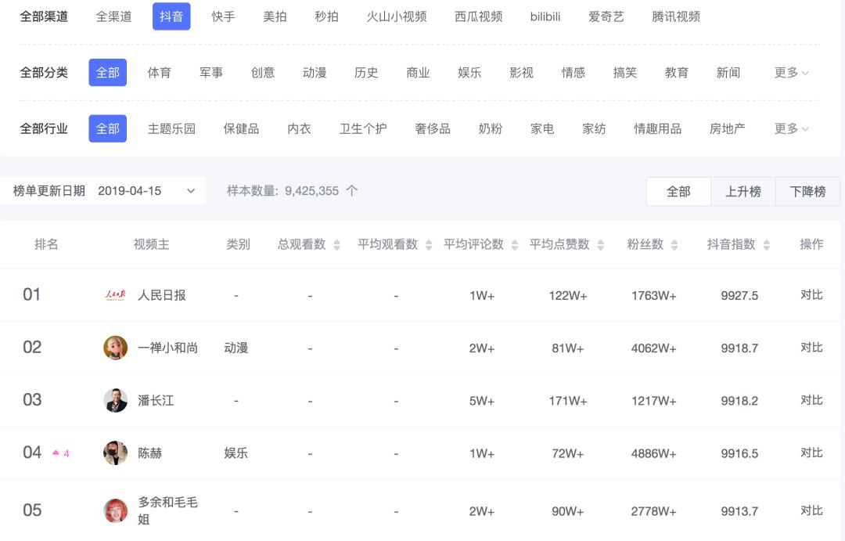Sort by 粉丝数 column arrows
The height and width of the screenshot is (541, 845).
coord(674,245)
